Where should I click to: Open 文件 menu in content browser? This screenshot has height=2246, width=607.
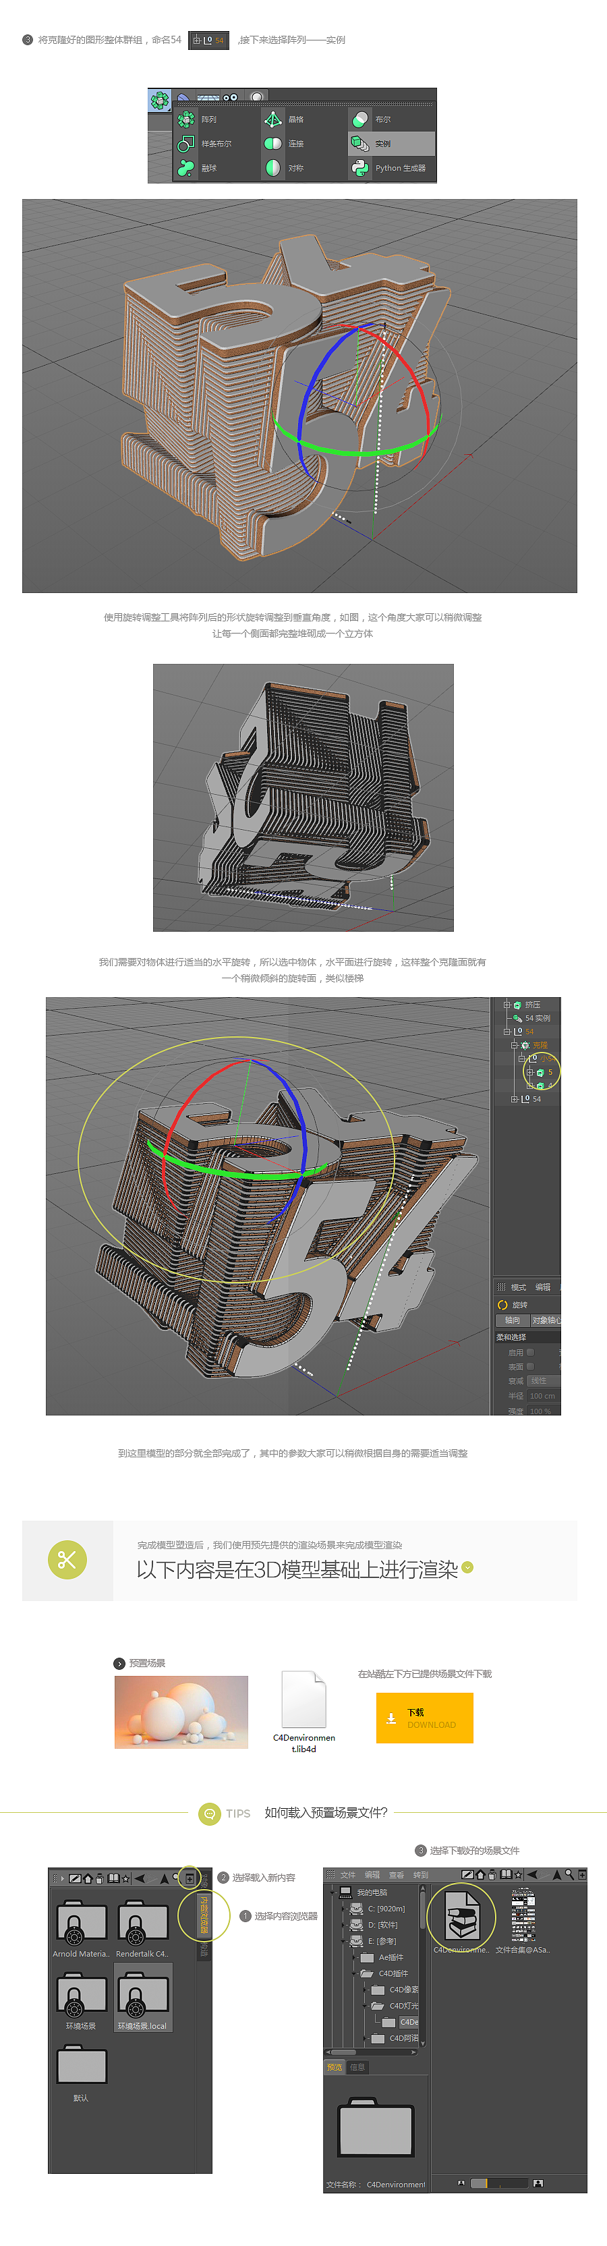(348, 1874)
